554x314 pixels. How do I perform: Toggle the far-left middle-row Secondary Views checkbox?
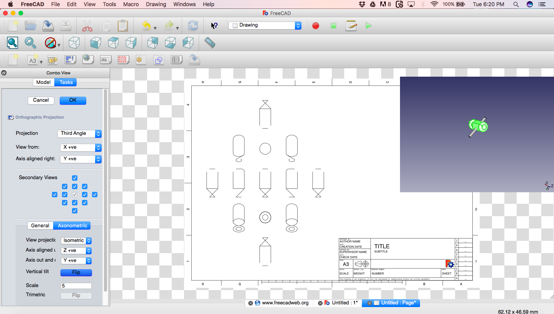click(x=55, y=195)
